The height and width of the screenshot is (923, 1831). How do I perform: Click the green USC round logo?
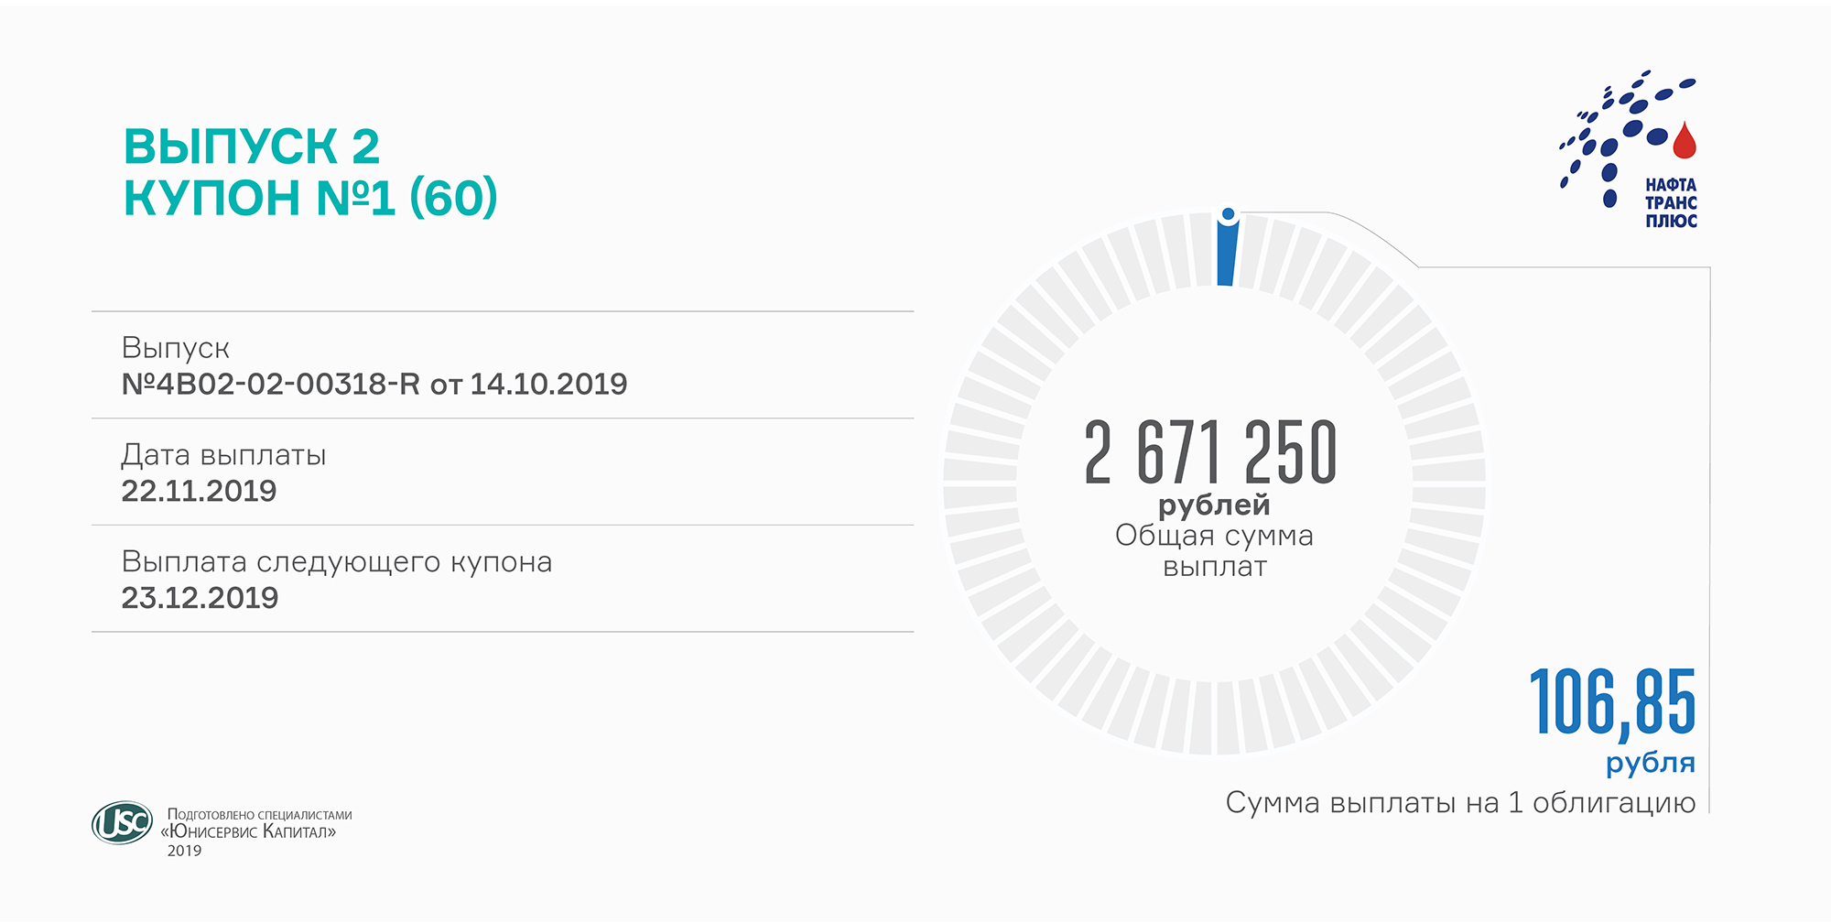122,822
